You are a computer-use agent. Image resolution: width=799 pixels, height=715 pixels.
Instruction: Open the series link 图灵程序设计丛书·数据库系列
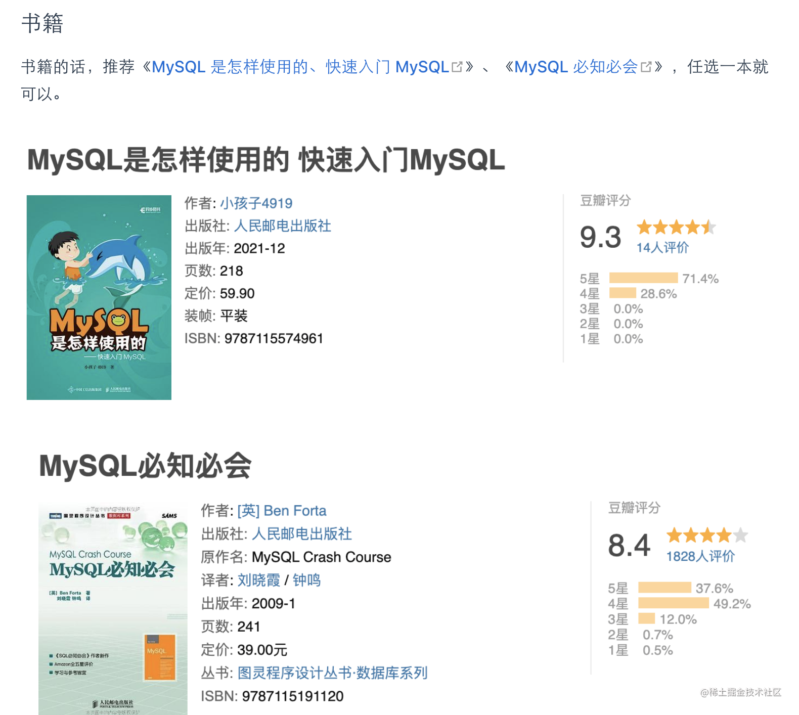pos(332,673)
